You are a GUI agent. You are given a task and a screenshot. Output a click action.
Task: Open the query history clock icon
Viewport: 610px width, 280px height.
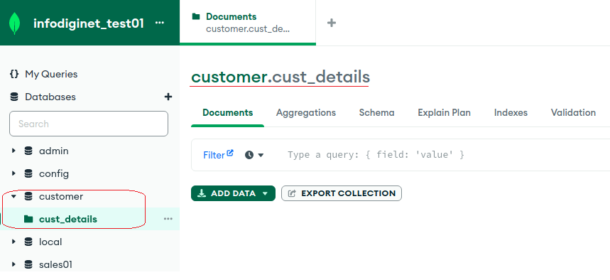tap(254, 155)
